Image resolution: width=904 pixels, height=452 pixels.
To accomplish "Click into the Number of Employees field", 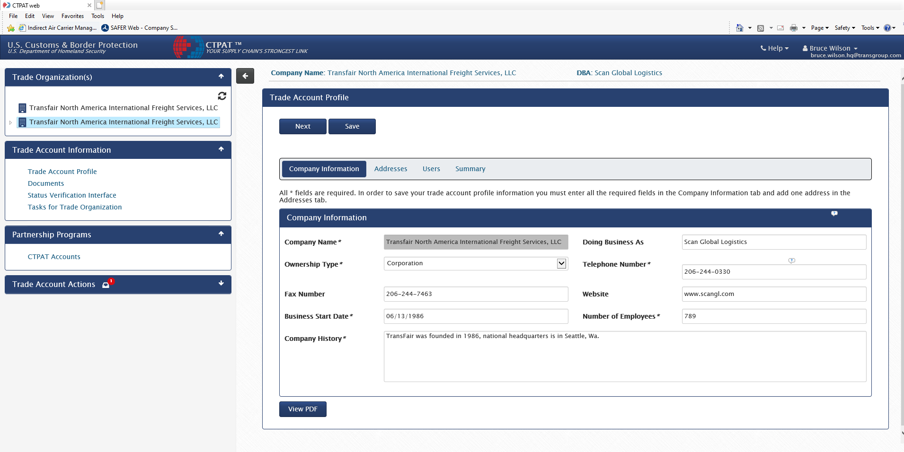I will tap(773, 316).
